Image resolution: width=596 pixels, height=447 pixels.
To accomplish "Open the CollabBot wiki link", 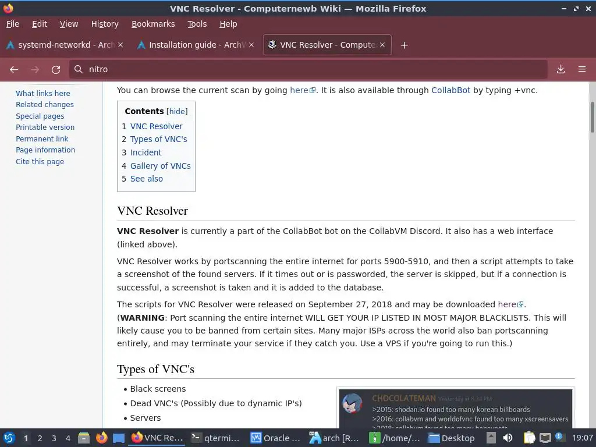I will [x=450, y=90].
